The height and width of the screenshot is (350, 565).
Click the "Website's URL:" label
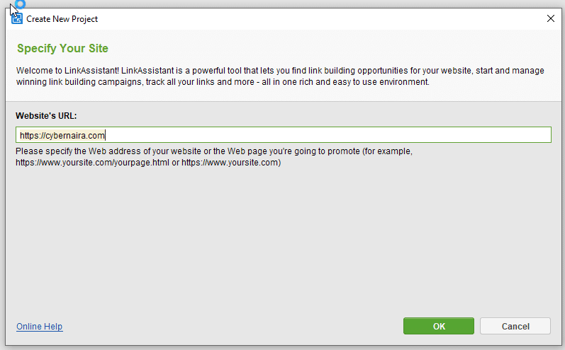click(x=46, y=116)
